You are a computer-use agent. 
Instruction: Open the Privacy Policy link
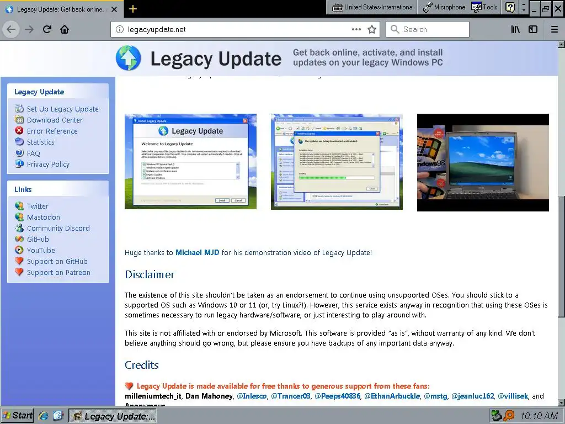49,165
